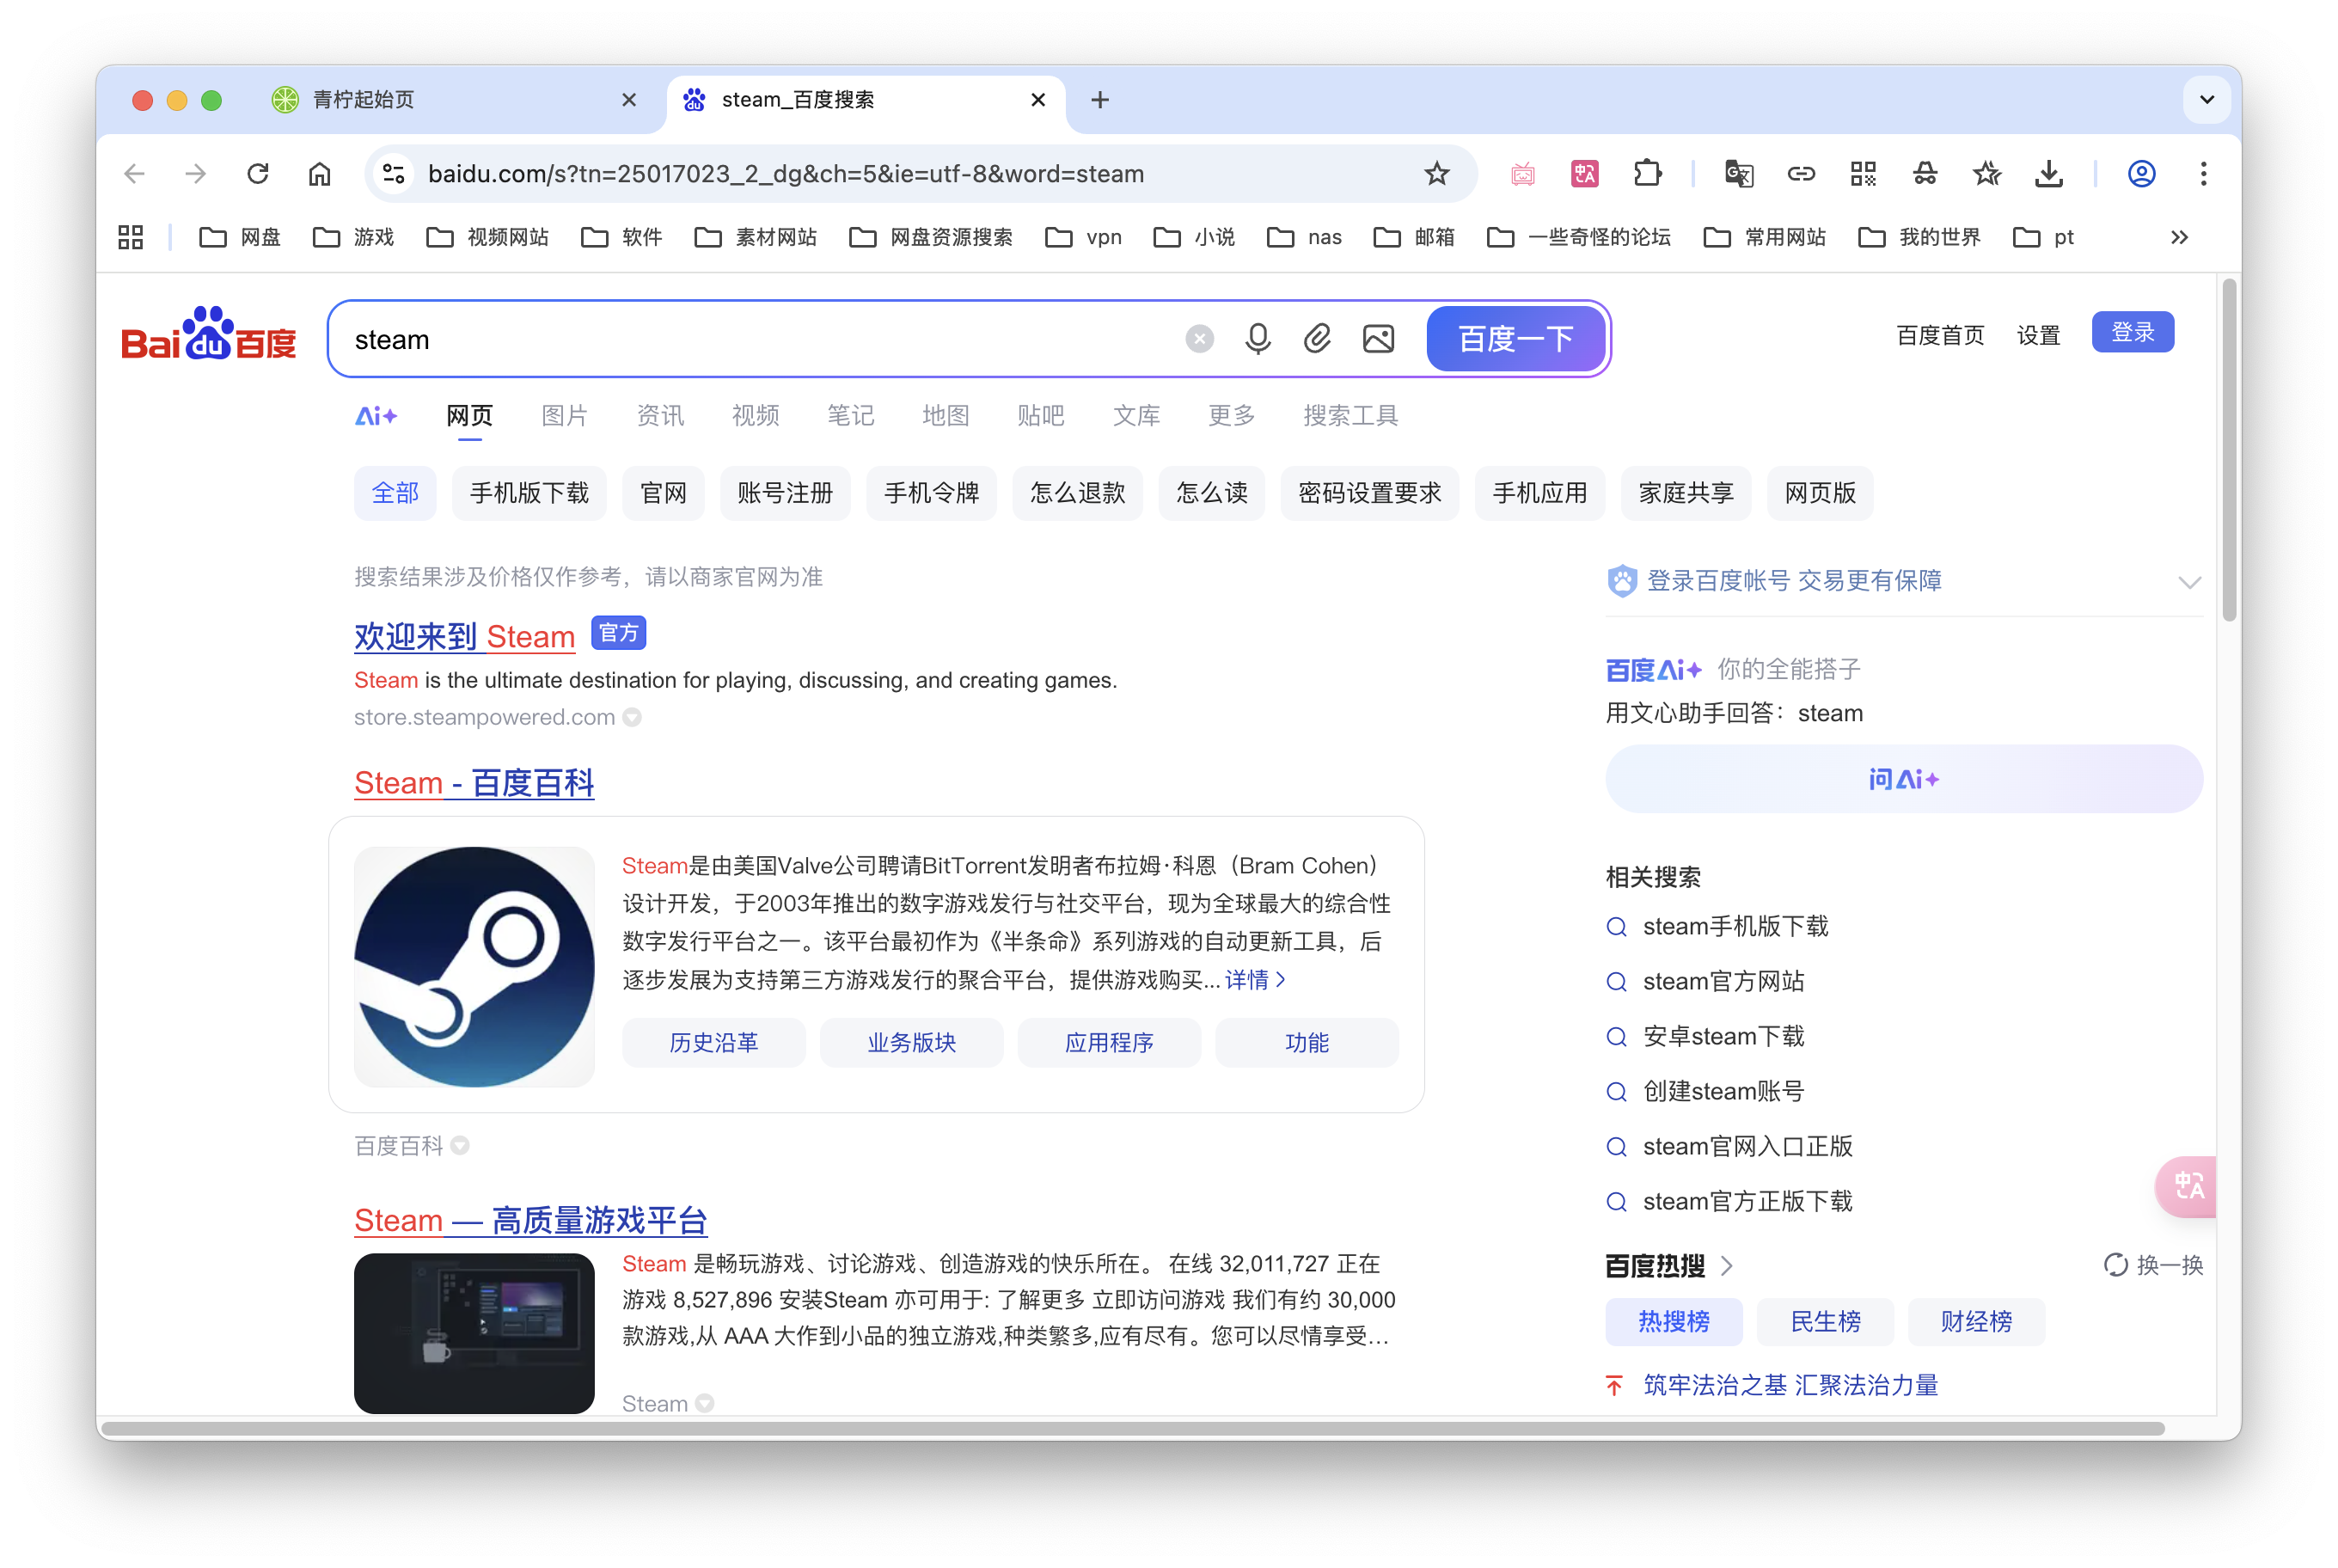Switch to the 图片 search tab
The width and height of the screenshot is (2338, 1568).
click(564, 416)
